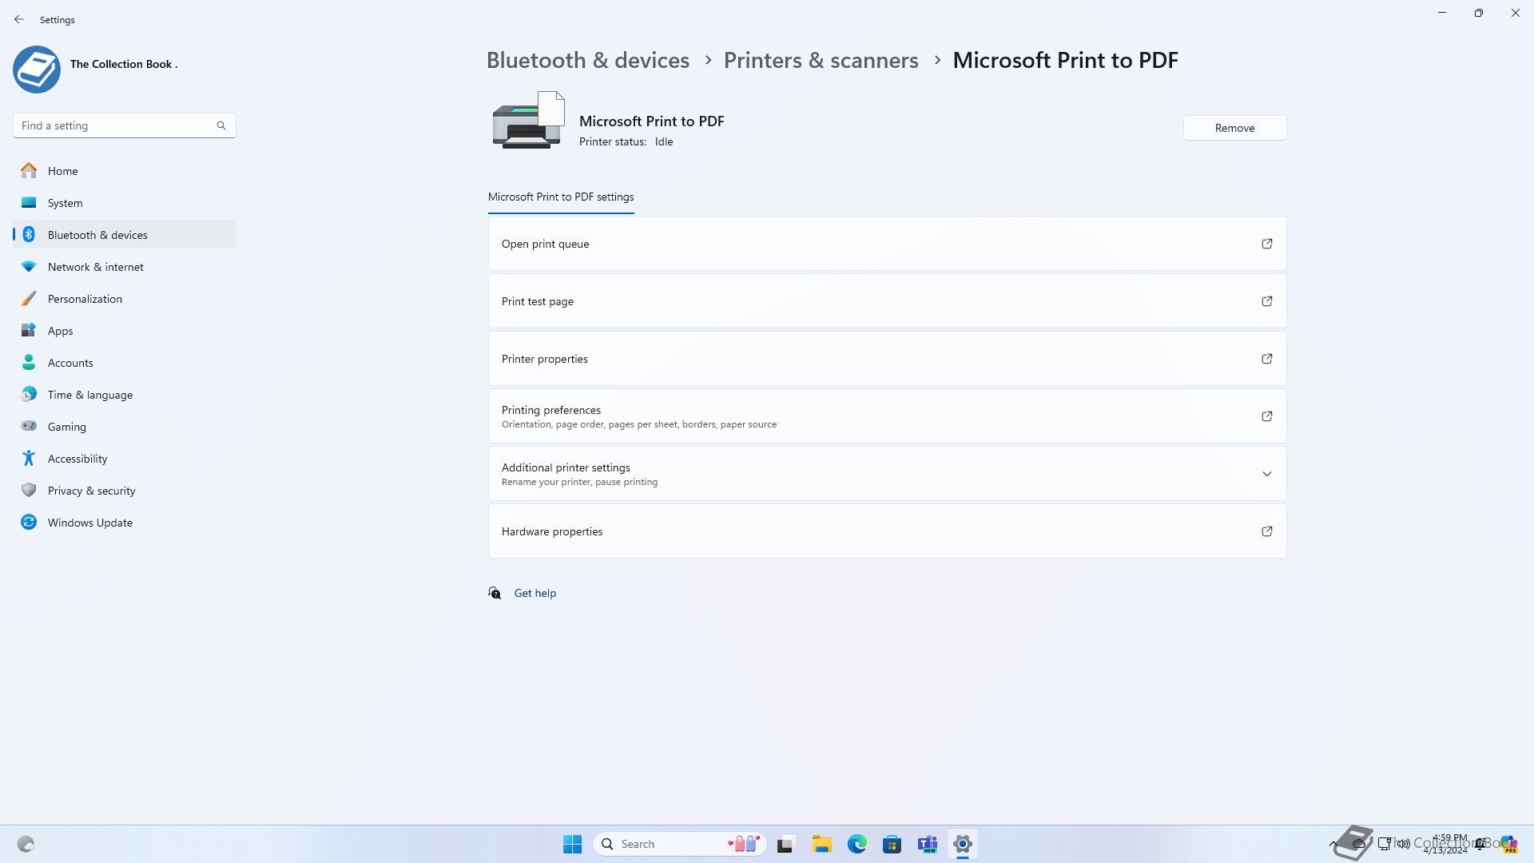Open Microsoft Store from the taskbar
Viewport: 1534px width, 863px height.
coord(892,844)
